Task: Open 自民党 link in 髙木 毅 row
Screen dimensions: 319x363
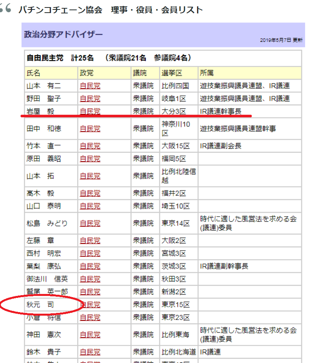Action: (90, 193)
